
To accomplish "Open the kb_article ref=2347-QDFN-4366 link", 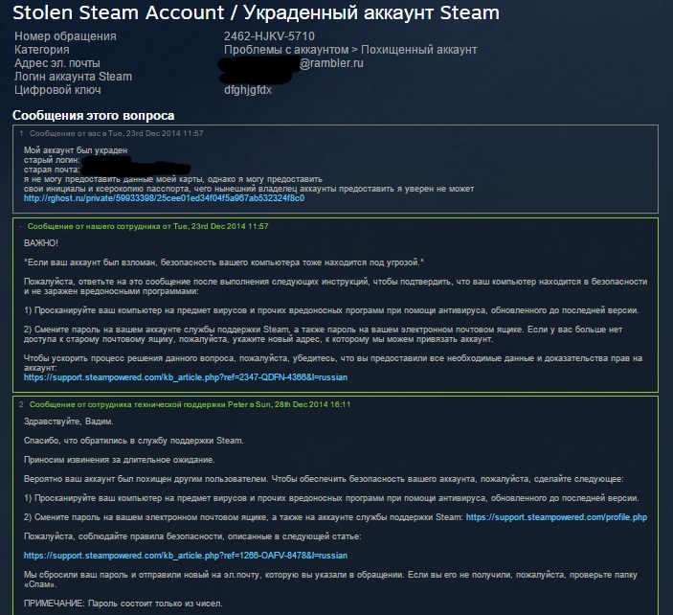I will [186, 377].
